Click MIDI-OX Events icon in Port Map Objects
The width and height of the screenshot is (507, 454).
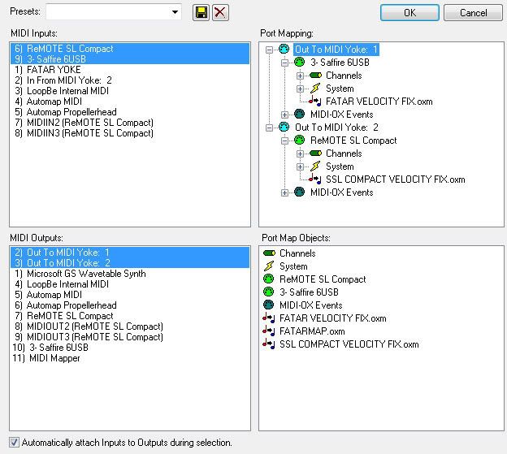(269, 305)
